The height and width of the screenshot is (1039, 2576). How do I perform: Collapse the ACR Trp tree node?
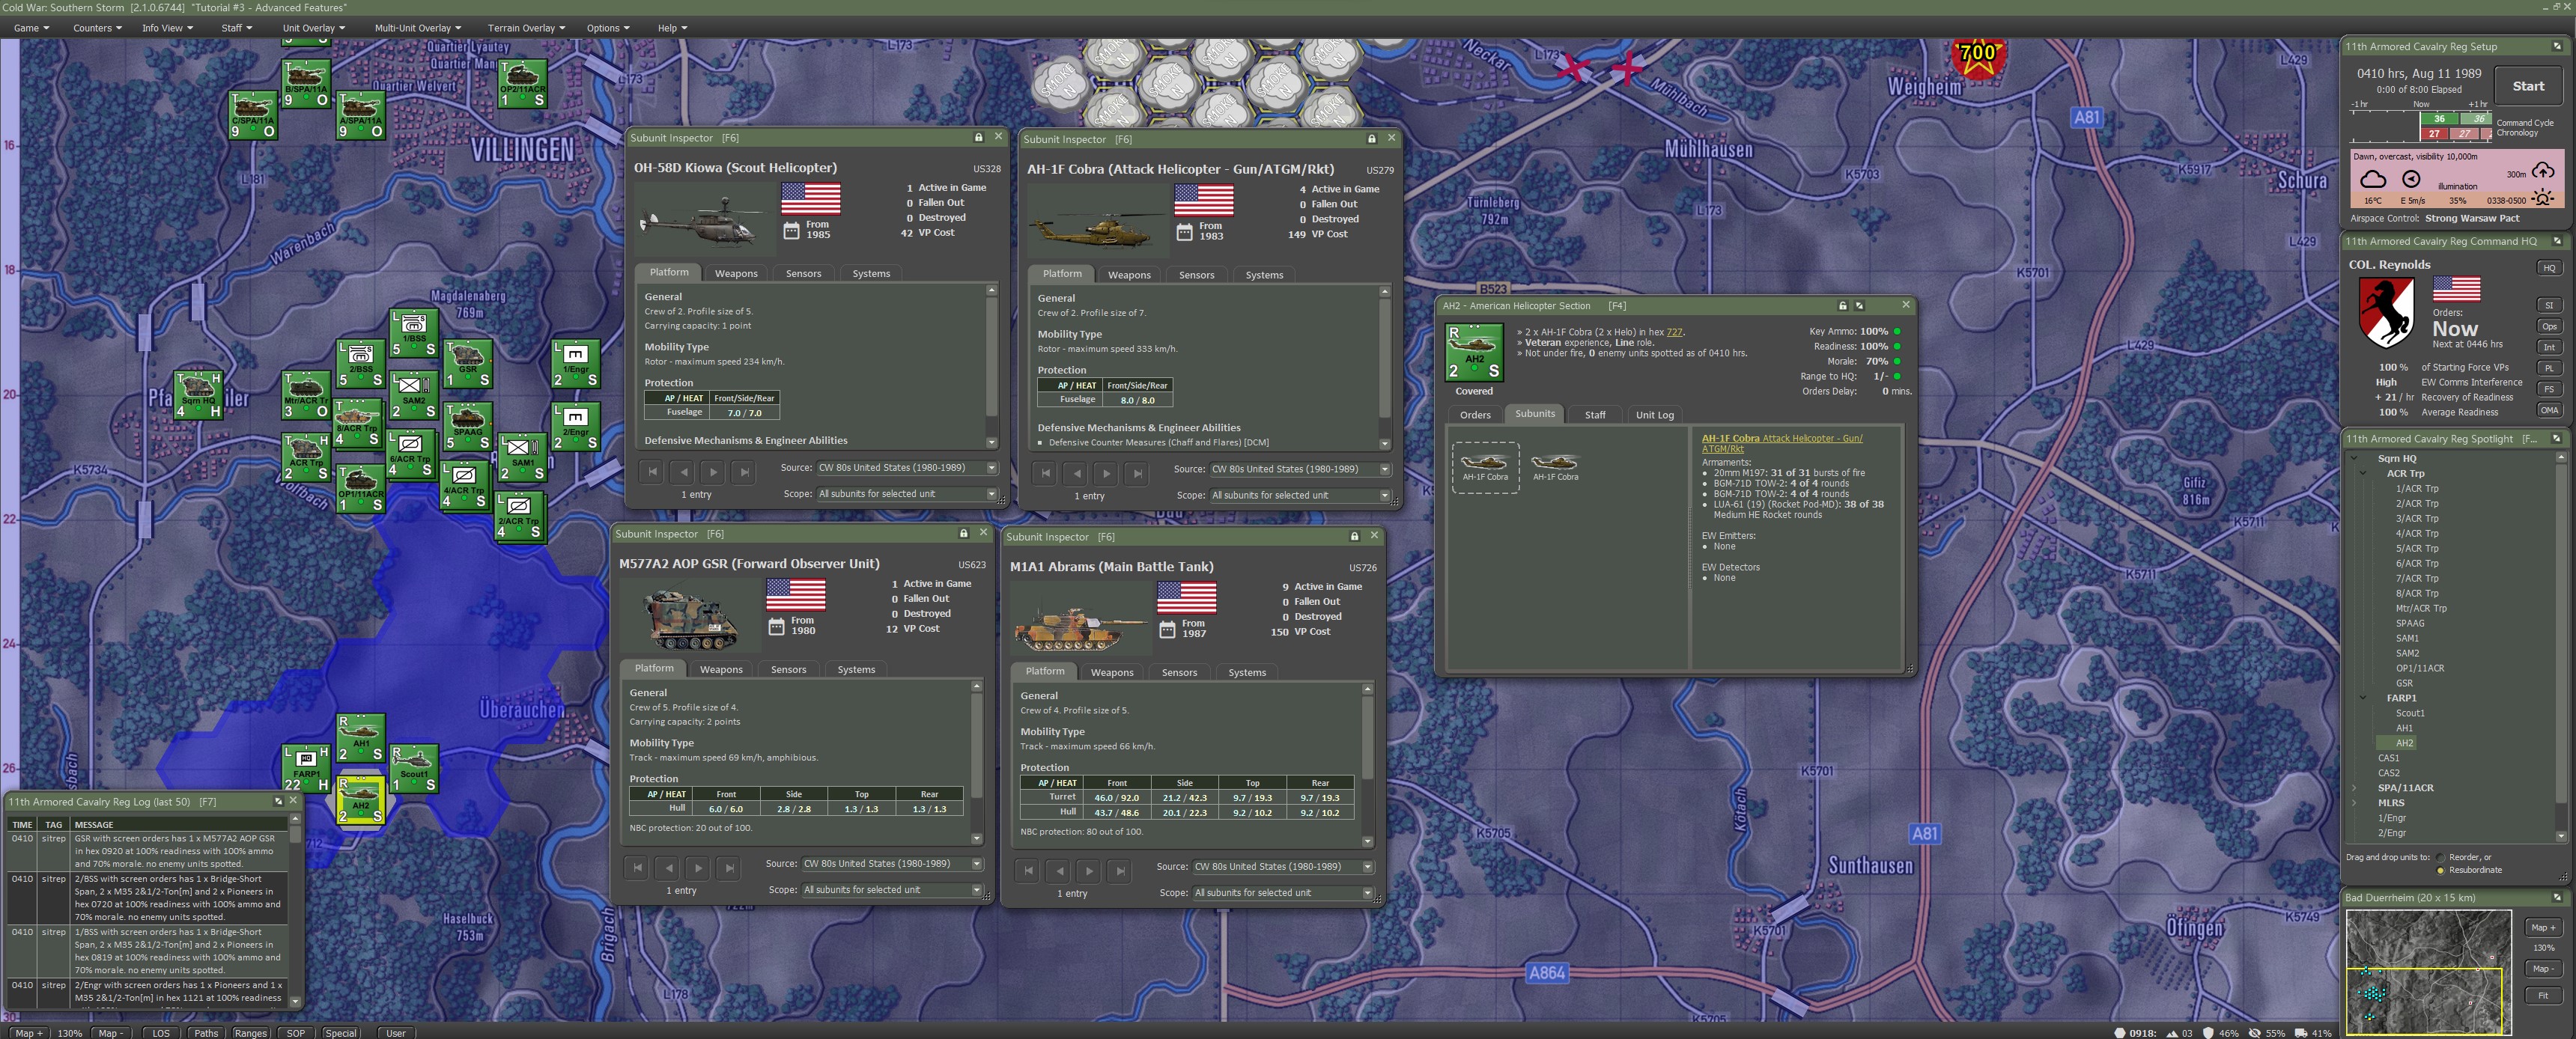[2365, 473]
